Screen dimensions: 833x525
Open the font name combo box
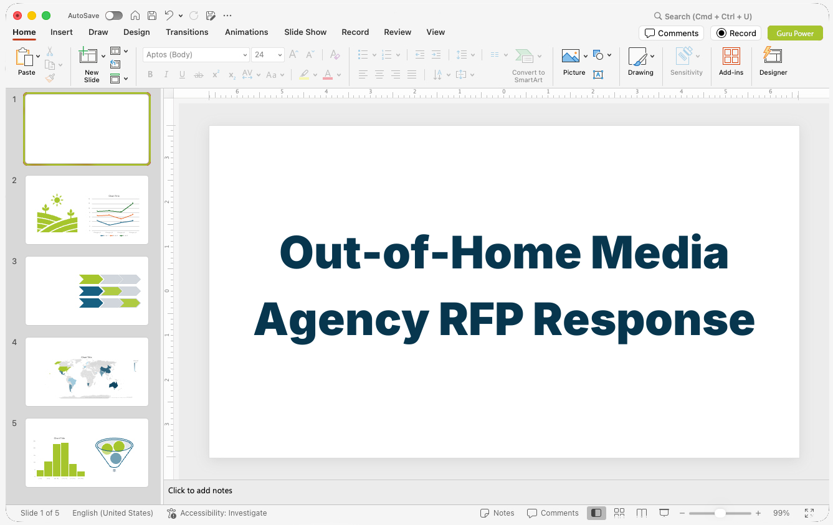(x=196, y=55)
